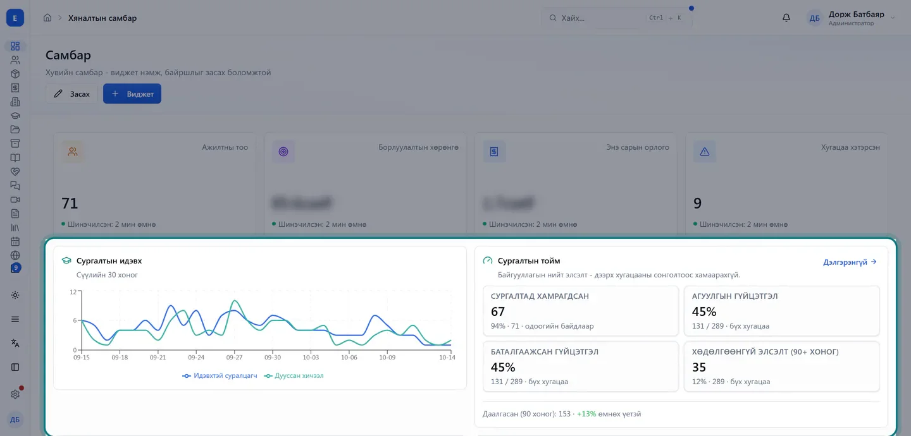Click the Ажилтны тоо card value 71

click(70, 203)
